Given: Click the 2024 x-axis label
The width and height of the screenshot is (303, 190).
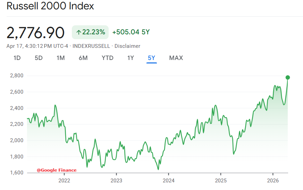Looking at the screenshot, I should pos(168,180).
